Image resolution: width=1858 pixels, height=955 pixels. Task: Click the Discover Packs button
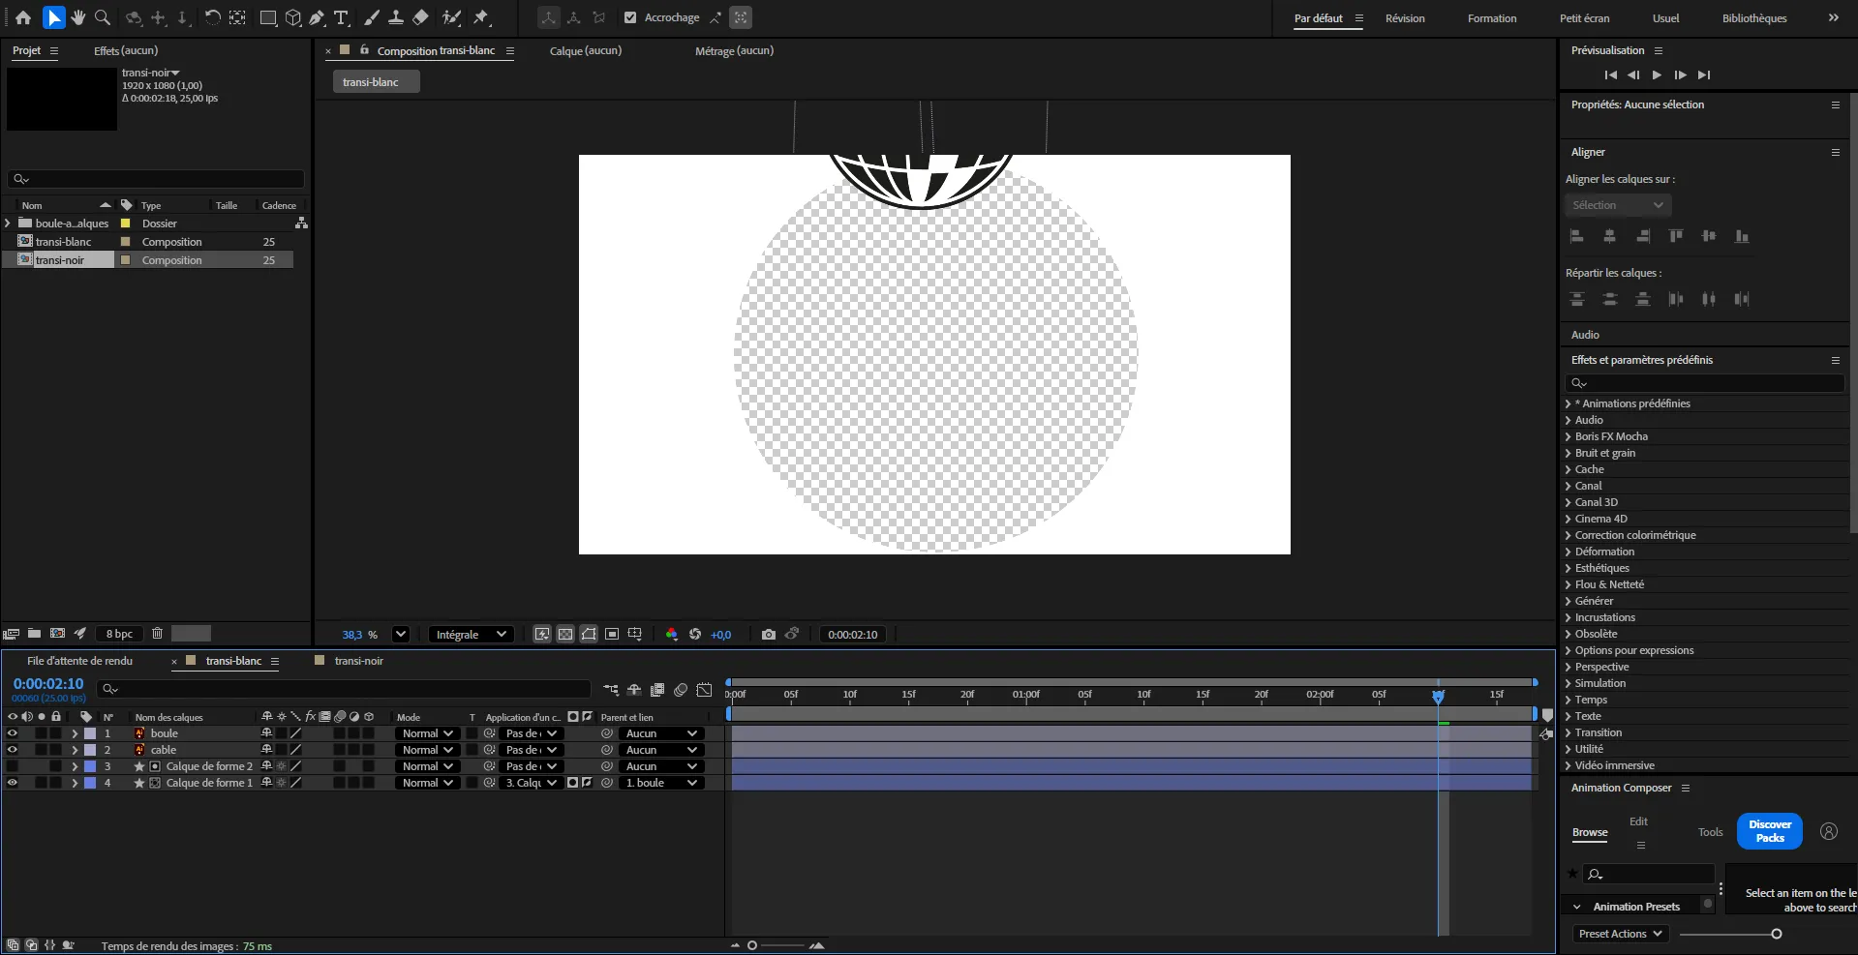click(x=1770, y=831)
